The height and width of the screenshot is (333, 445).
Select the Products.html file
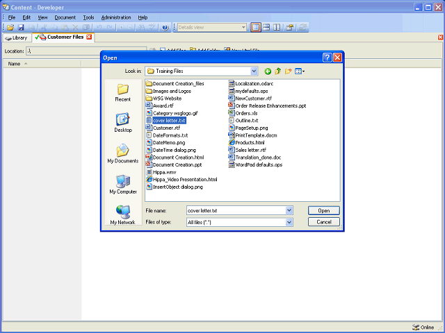pos(247,142)
